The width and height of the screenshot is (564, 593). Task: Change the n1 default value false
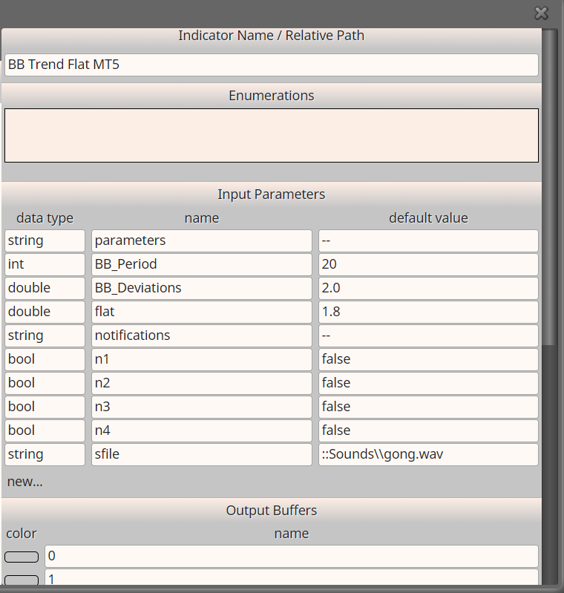[428, 360]
